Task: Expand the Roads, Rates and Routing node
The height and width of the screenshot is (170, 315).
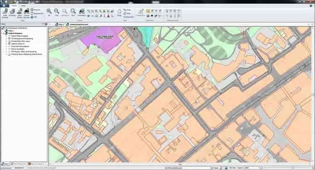Action: pos(6,52)
